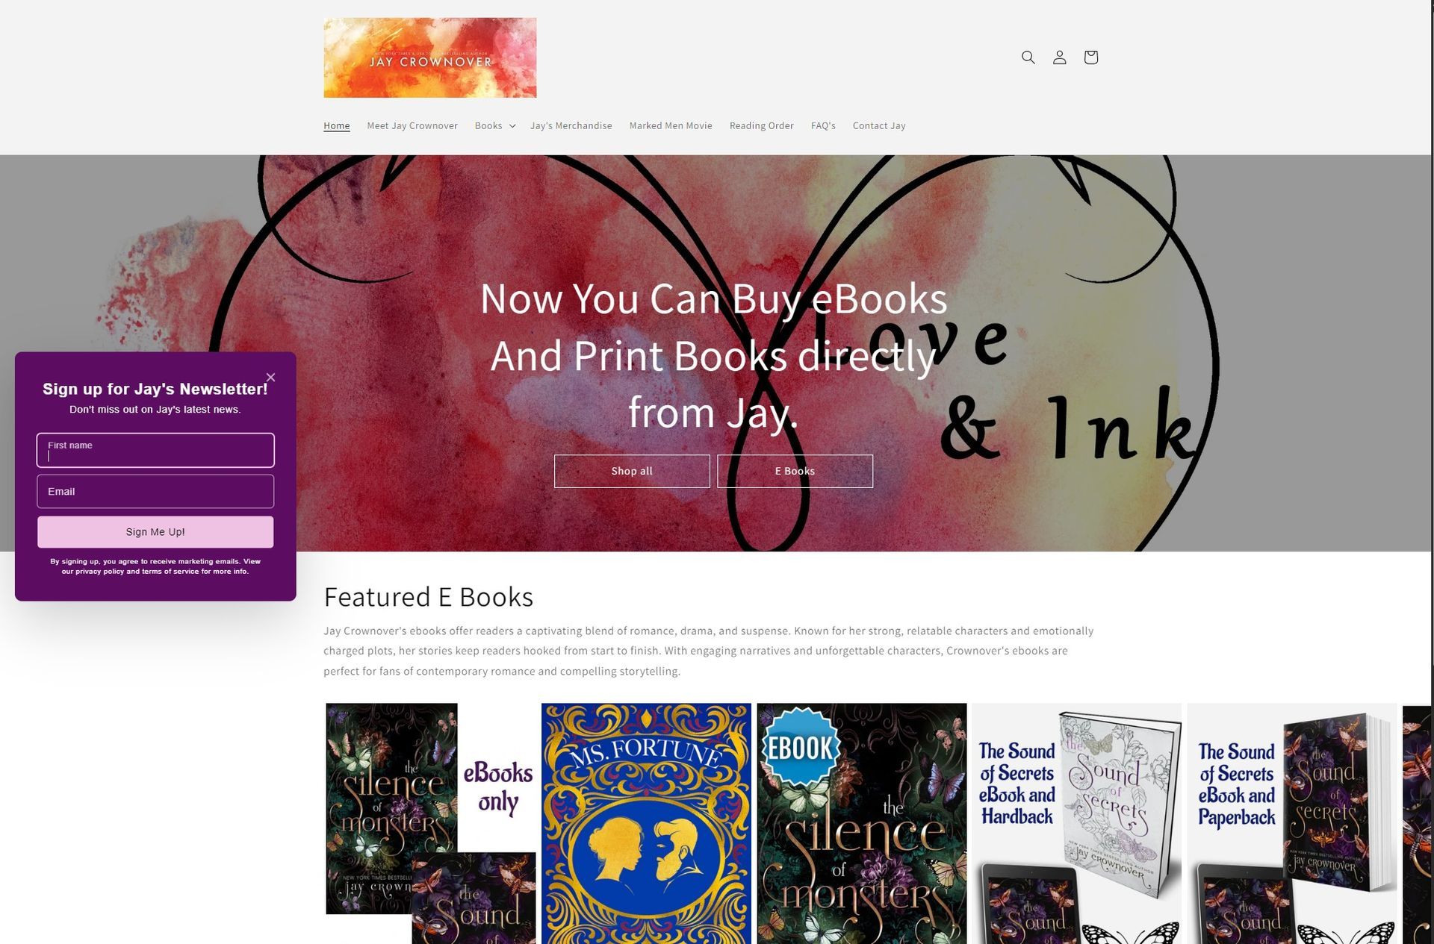Expand the Books dropdown menu
1434x944 pixels.
(495, 125)
